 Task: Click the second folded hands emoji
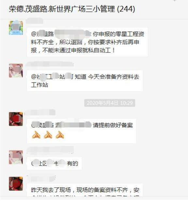tap(48, 135)
